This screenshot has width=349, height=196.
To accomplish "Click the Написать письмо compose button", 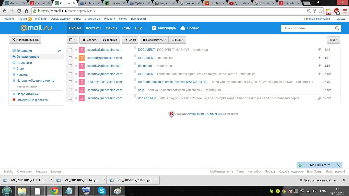I will point(25,40).
